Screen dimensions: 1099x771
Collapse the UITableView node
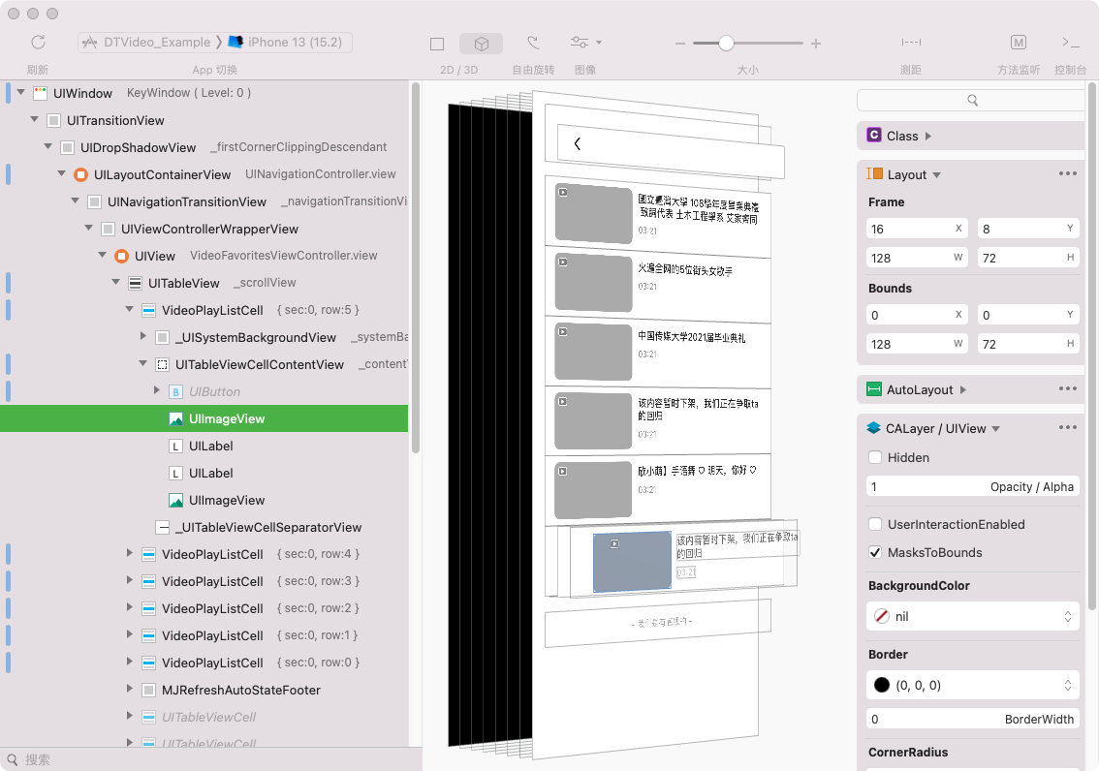[115, 282]
